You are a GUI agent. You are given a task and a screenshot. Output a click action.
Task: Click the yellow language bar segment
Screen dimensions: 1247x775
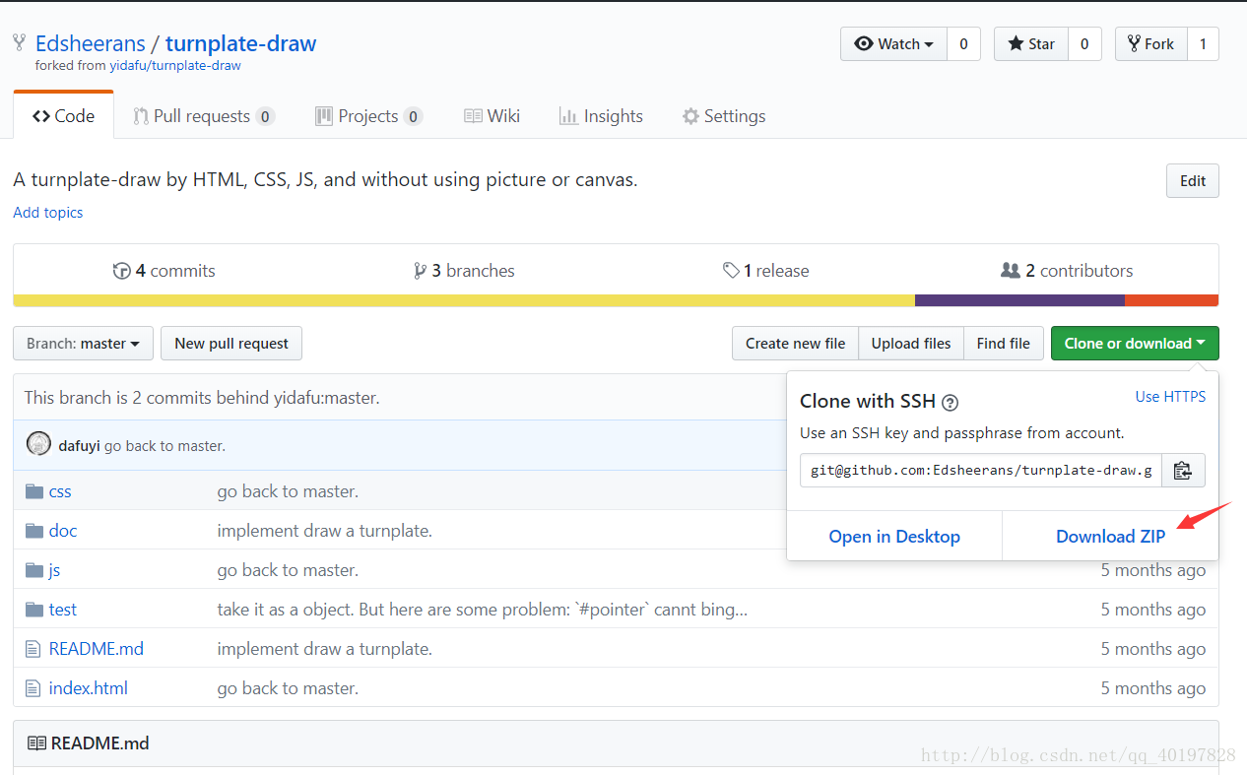click(464, 300)
